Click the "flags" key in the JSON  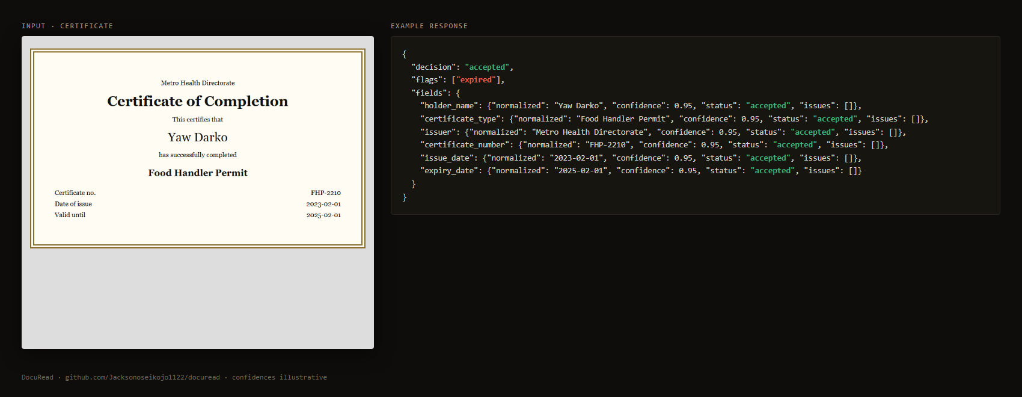pyautogui.click(x=427, y=79)
